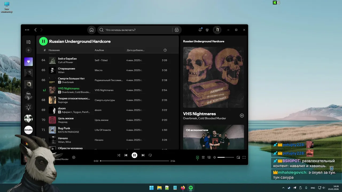Open profile avatar menu
Image resolution: width=342 pixels, height=192 pixels.
tap(217, 30)
